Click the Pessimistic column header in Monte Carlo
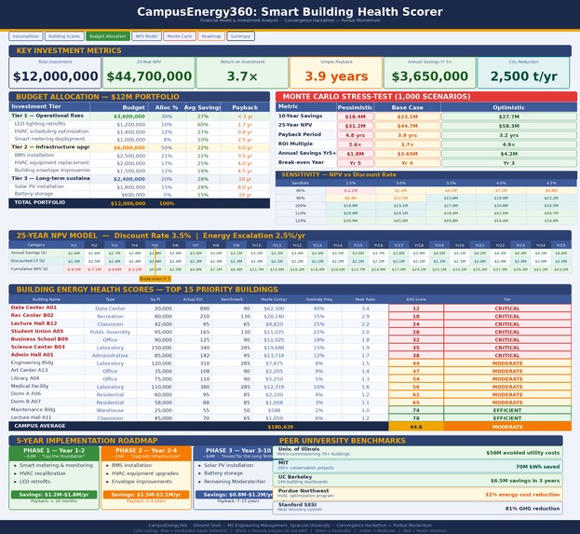Image resolution: width=580 pixels, height=534 pixels. (355, 107)
